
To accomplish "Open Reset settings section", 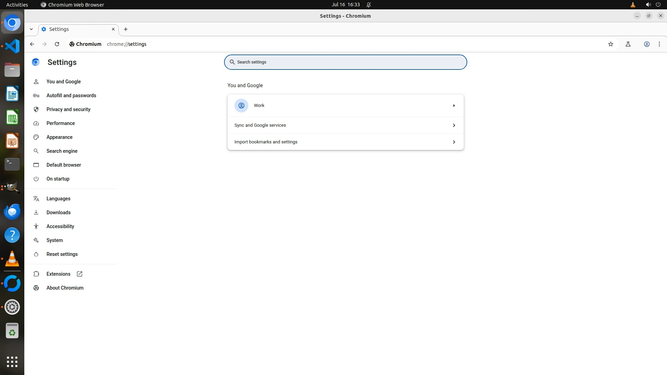I will pyautogui.click(x=62, y=254).
